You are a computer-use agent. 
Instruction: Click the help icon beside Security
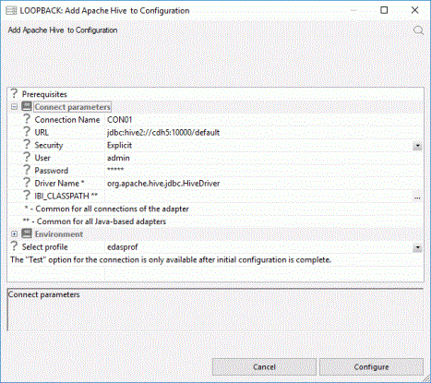pyautogui.click(x=27, y=145)
